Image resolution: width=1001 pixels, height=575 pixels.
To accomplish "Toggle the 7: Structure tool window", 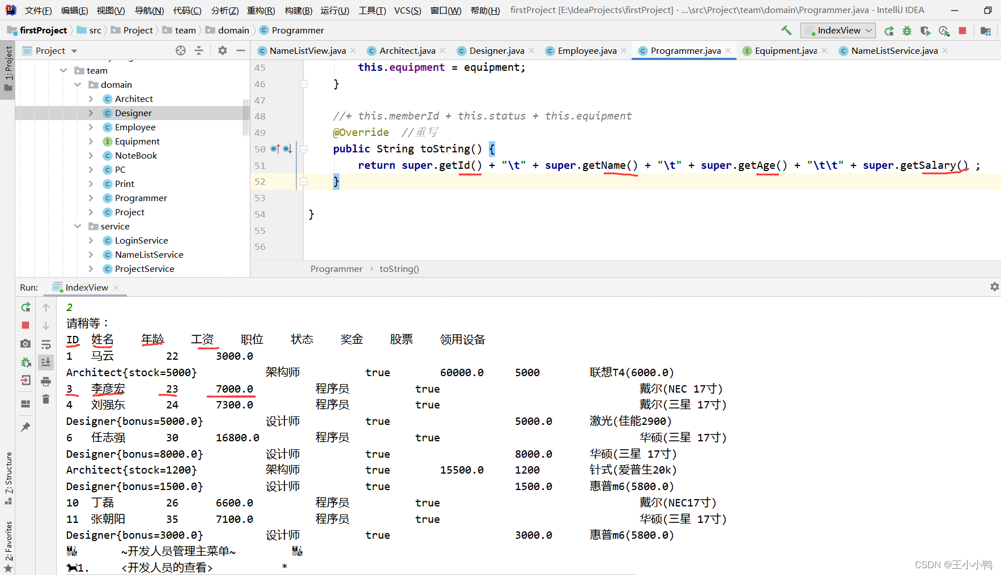I will [8, 478].
